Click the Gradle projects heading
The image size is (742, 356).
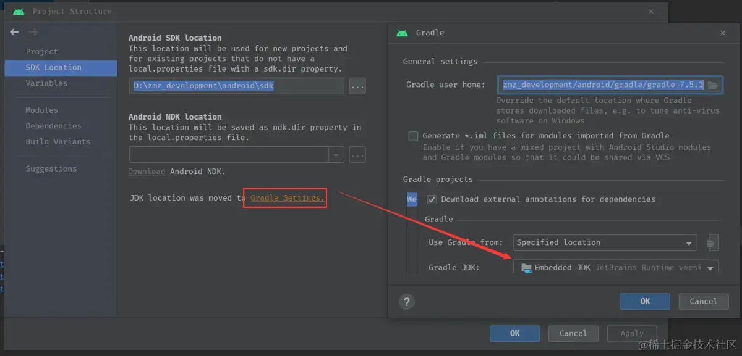click(438, 180)
